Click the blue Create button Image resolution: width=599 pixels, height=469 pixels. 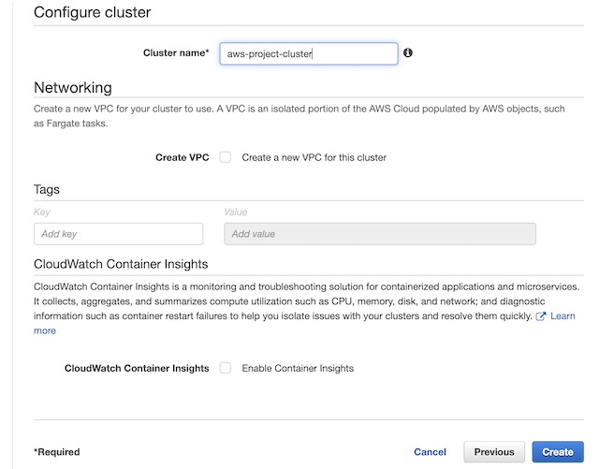click(x=557, y=452)
